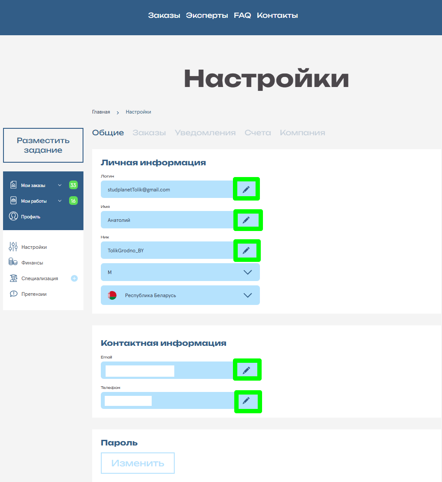
Task: Edit Email using the pencil icon
Action: [x=246, y=370]
